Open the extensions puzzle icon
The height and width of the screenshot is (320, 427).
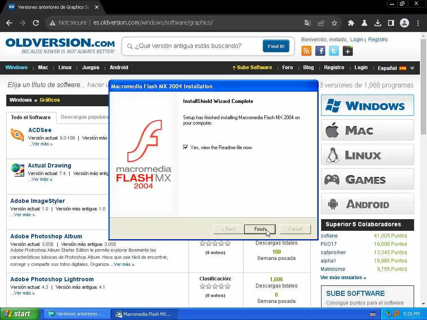coord(351,23)
